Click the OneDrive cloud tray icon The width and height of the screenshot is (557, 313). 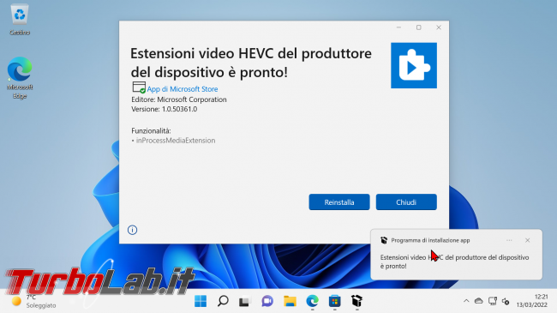(x=479, y=301)
